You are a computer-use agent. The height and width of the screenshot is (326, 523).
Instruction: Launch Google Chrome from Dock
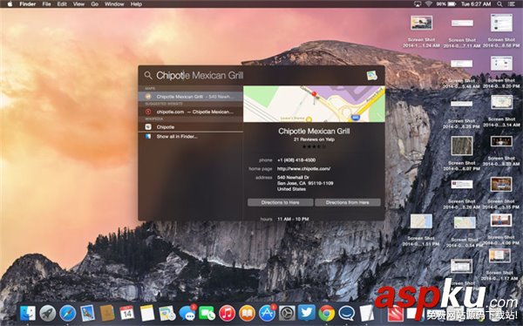point(327,314)
